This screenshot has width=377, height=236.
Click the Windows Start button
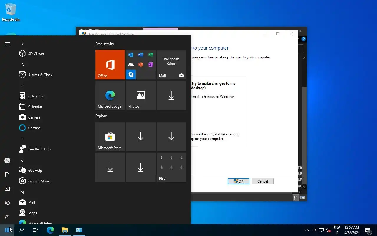(7, 230)
